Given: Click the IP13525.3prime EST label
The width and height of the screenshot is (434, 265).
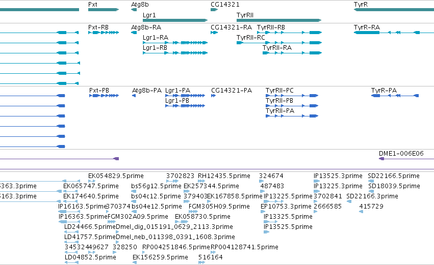Looking at the screenshot, I should (x=338, y=176).
